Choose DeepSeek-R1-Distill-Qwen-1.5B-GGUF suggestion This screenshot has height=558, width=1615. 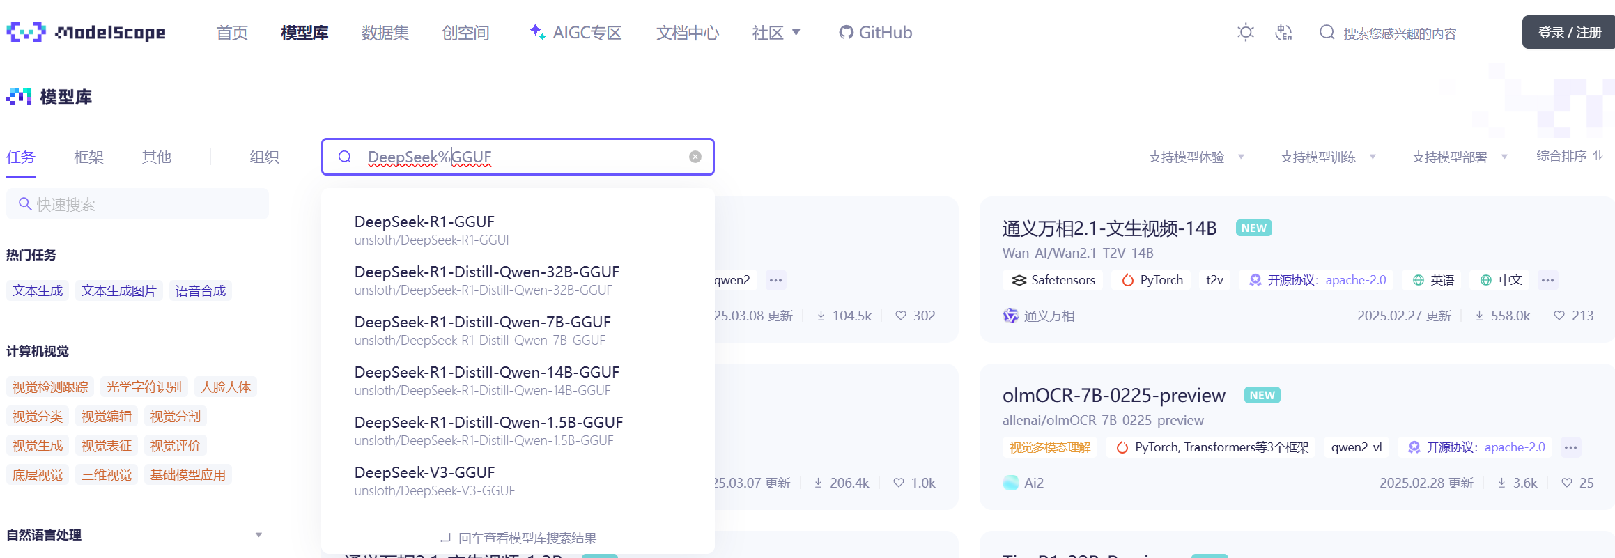(518, 431)
